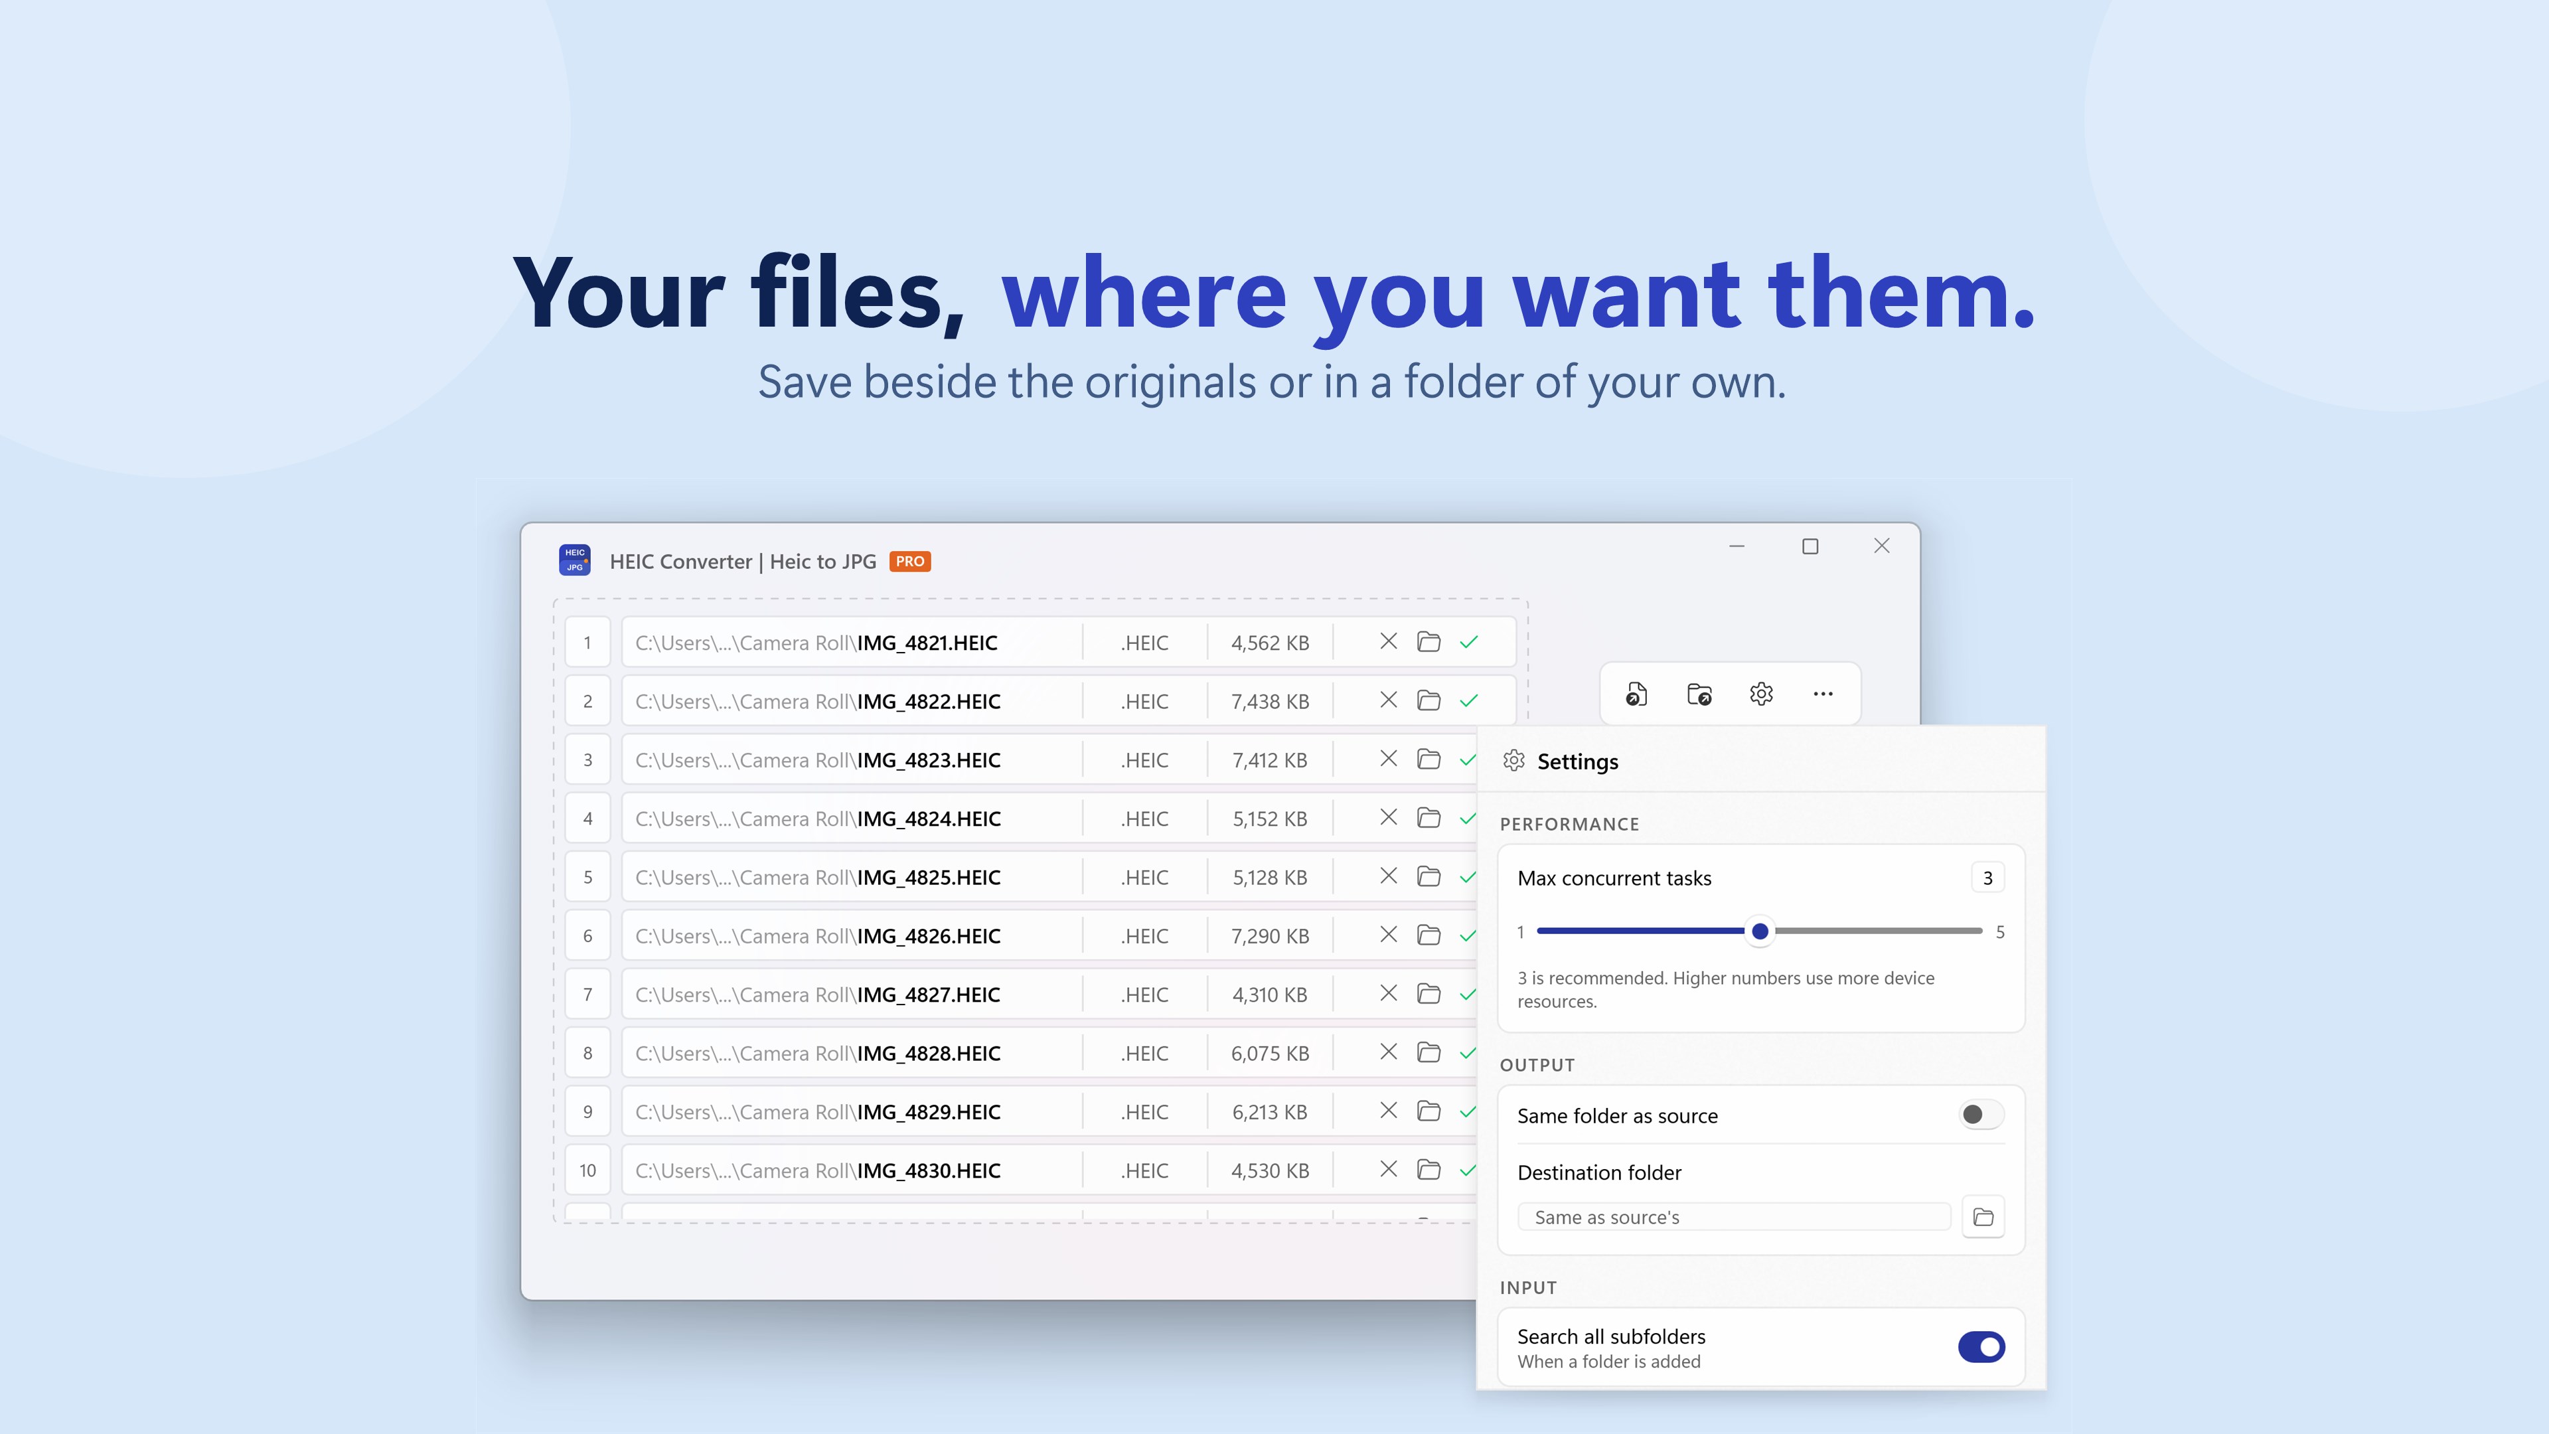The height and width of the screenshot is (1434, 2549).
Task: Remove IMG_4821.HEIC from the list
Action: pos(1388,641)
